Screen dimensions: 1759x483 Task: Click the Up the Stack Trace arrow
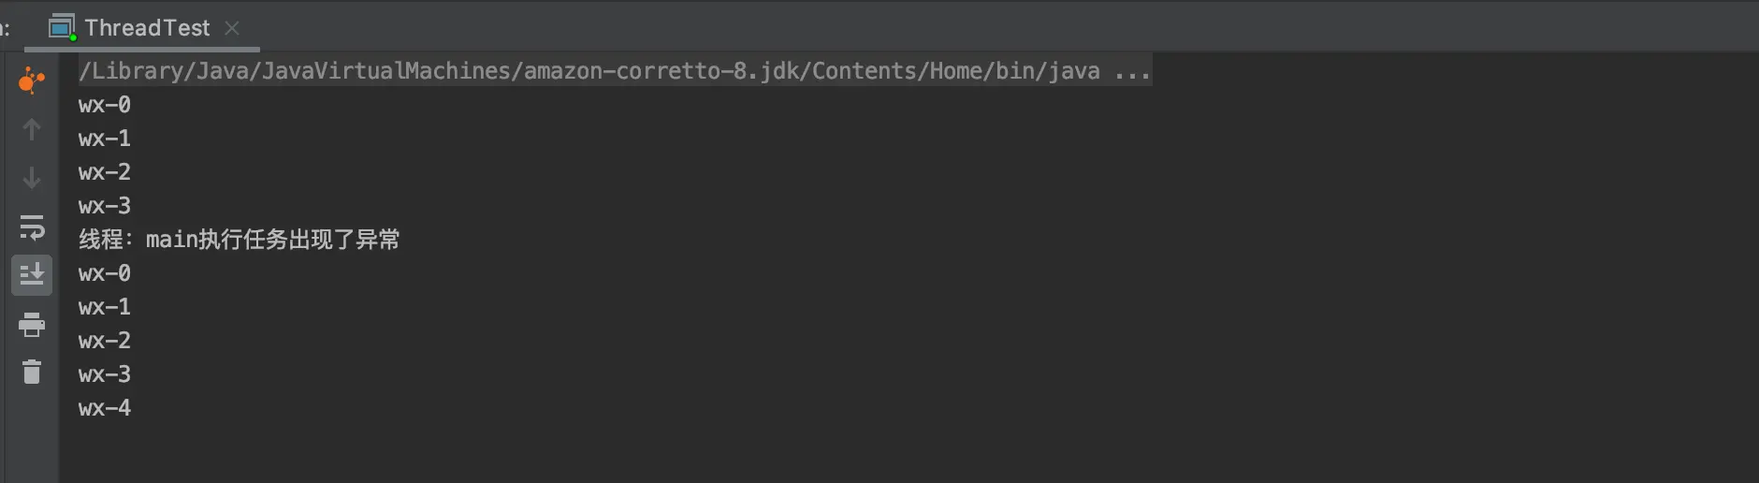tap(31, 129)
